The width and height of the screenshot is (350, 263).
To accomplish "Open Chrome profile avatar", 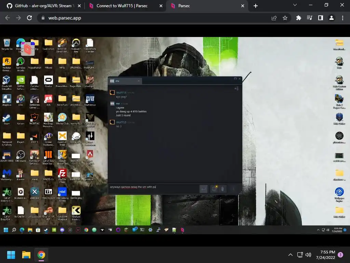I will (x=332, y=18).
